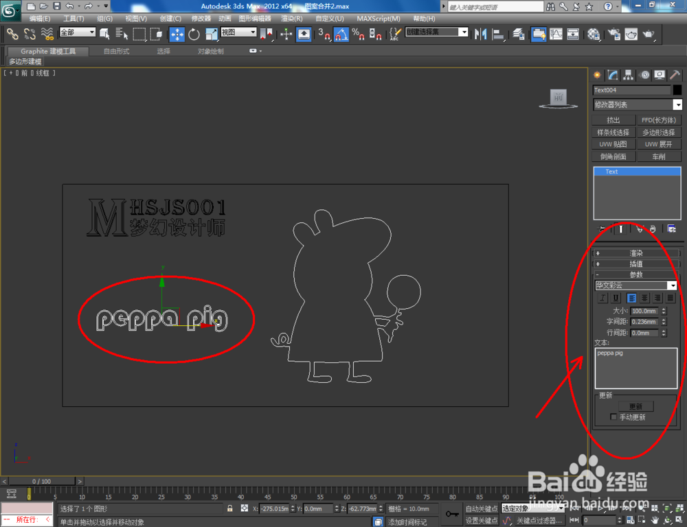Toggle Keyboard Shortcut Override

pos(304,34)
